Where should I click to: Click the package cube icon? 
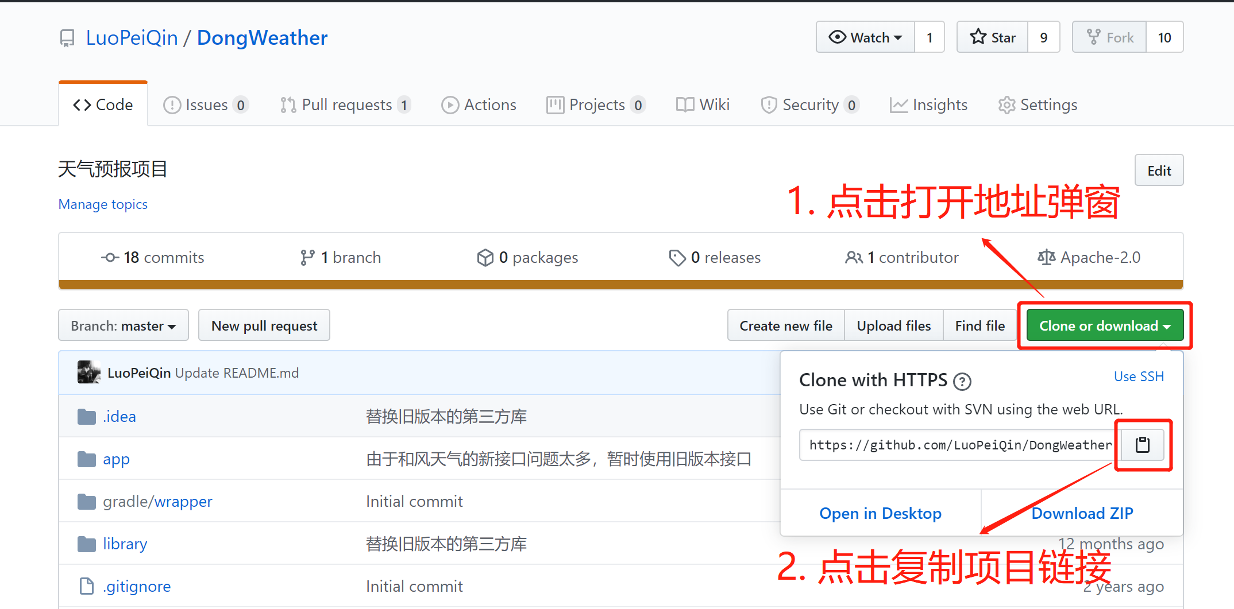485,258
